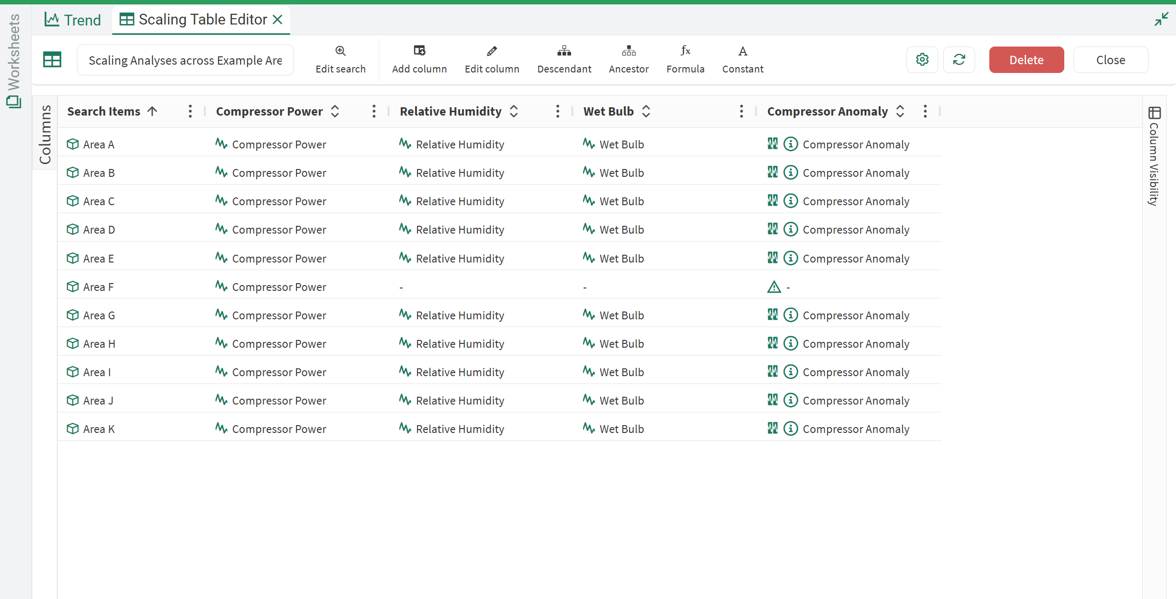Refresh the scaling table
The image size is (1176, 599).
point(959,60)
